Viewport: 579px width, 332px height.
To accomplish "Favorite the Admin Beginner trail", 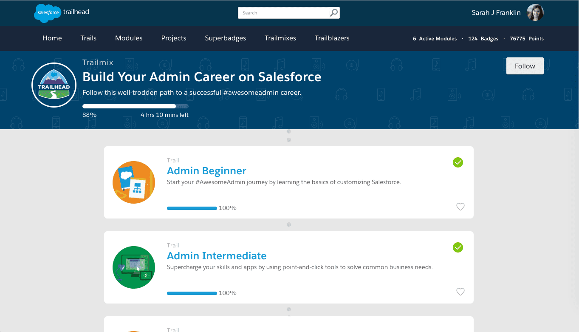I will pos(460,207).
